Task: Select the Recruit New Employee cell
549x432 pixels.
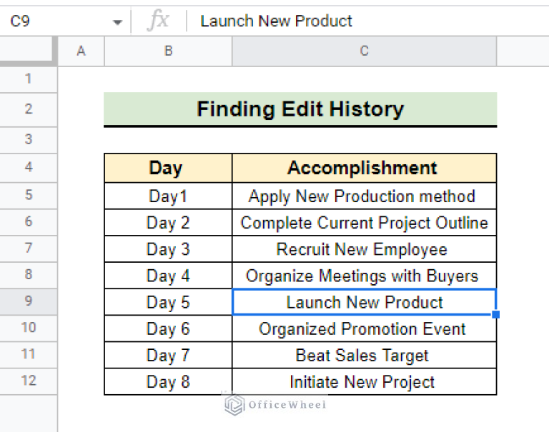Action: (x=364, y=249)
